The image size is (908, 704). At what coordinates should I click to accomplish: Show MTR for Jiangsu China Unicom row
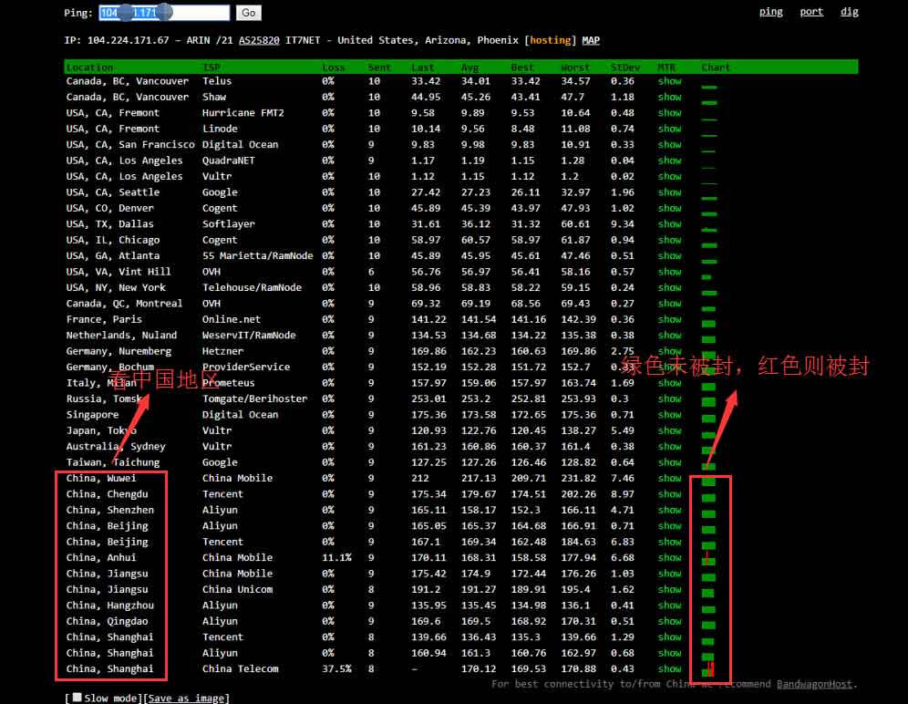(669, 589)
